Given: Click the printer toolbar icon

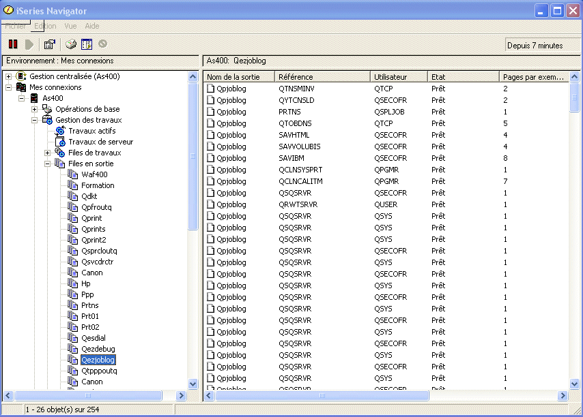Looking at the screenshot, I should (x=70, y=44).
